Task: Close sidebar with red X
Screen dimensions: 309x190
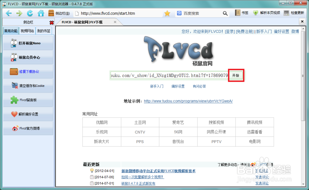Action: click(52, 23)
